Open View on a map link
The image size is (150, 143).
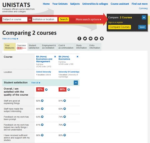[x=10, y=39]
